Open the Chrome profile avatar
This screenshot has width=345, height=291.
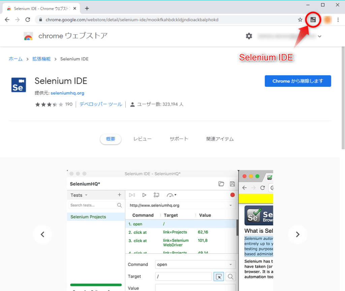pos(327,20)
